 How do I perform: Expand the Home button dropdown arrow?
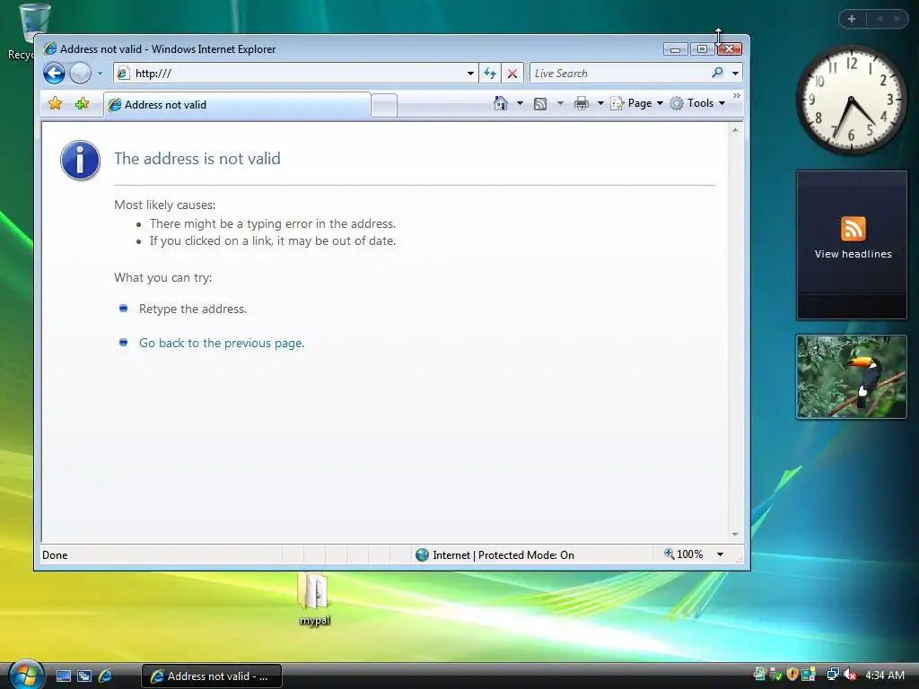520,103
